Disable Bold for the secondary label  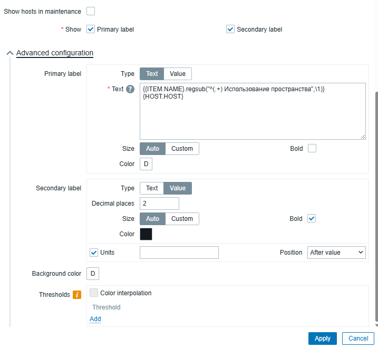(312, 218)
